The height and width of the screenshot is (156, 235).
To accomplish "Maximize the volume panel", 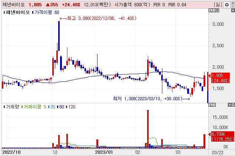I will coord(229,105).
